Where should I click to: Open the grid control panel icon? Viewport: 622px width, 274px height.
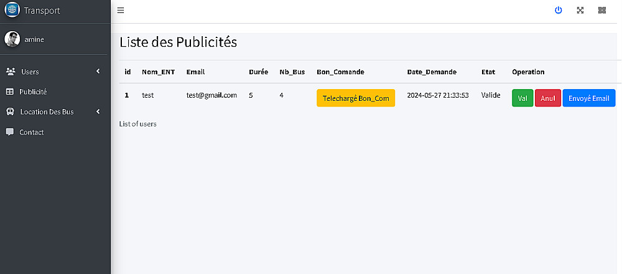click(601, 11)
